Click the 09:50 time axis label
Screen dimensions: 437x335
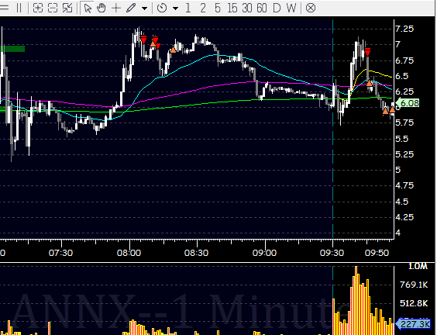[x=377, y=253]
